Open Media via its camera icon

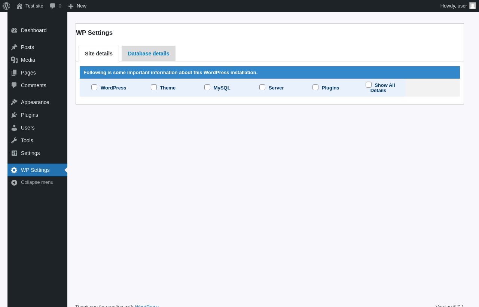(x=14, y=60)
